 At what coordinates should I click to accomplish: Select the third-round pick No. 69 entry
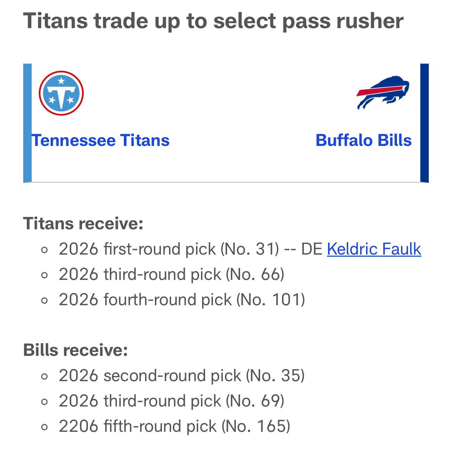(x=171, y=401)
